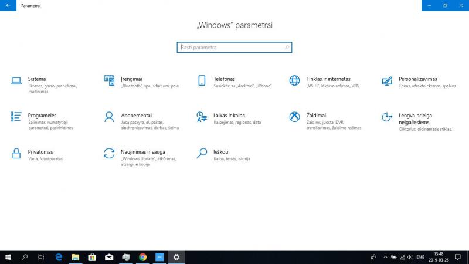Viewport: 469px width, 264px height.
Task: Open the volume tray icon
Action: [410, 257]
